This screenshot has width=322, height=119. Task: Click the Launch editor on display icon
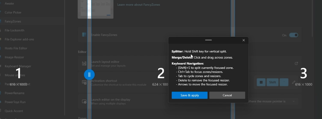click(84, 101)
